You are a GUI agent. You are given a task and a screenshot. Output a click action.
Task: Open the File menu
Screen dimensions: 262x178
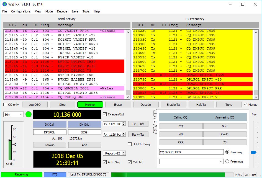[x=4, y=11]
